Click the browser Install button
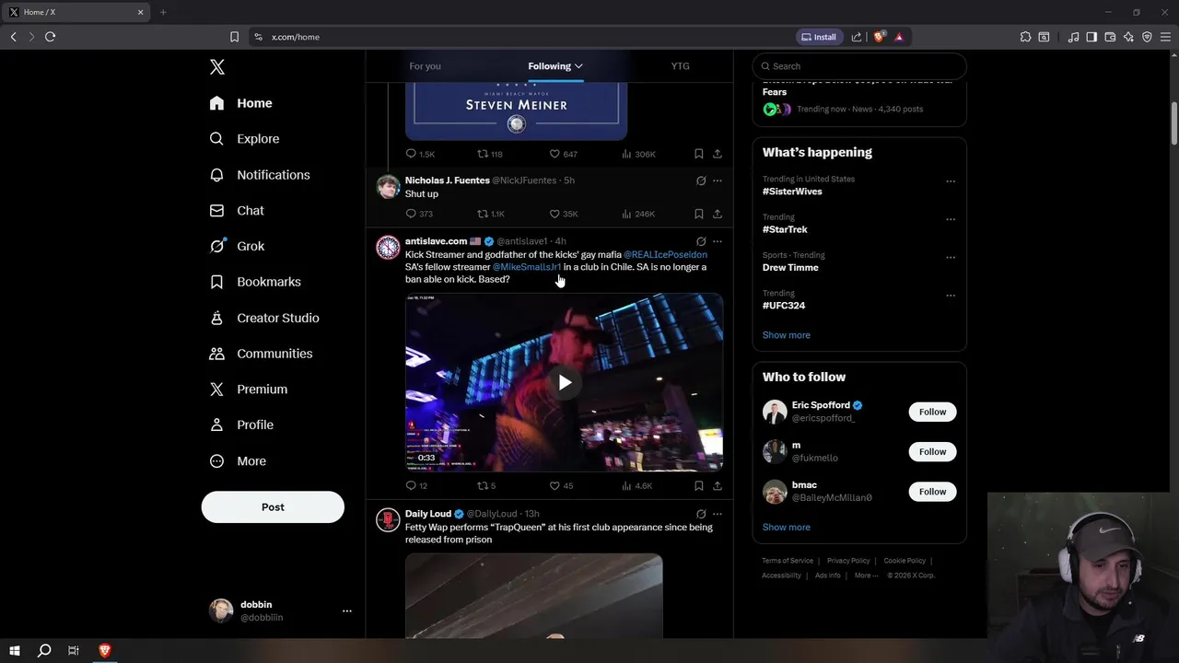This screenshot has width=1179, height=663. coord(819,37)
